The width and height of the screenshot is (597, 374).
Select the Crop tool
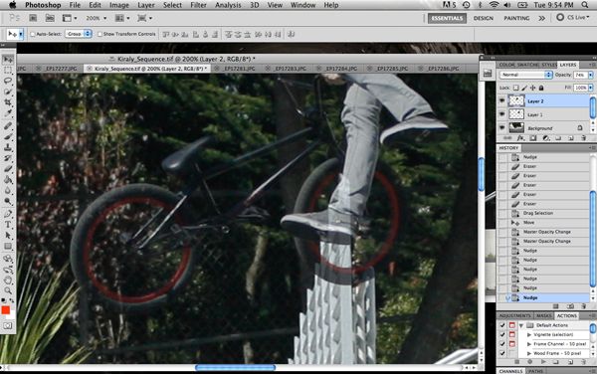click(8, 102)
